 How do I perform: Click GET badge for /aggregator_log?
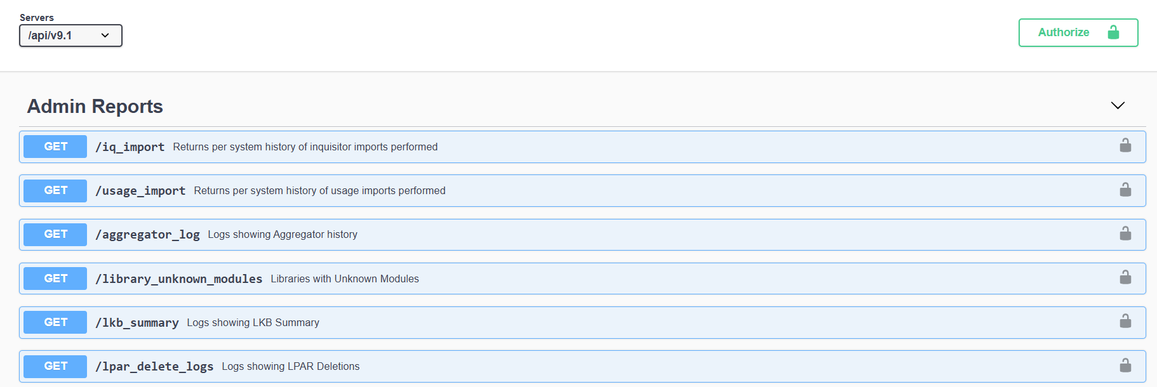point(55,235)
